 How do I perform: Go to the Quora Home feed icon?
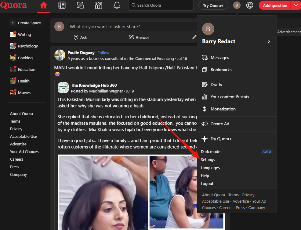point(44,5)
